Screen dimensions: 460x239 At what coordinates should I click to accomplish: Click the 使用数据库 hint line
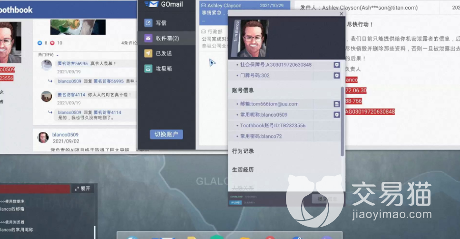[x=12, y=201]
